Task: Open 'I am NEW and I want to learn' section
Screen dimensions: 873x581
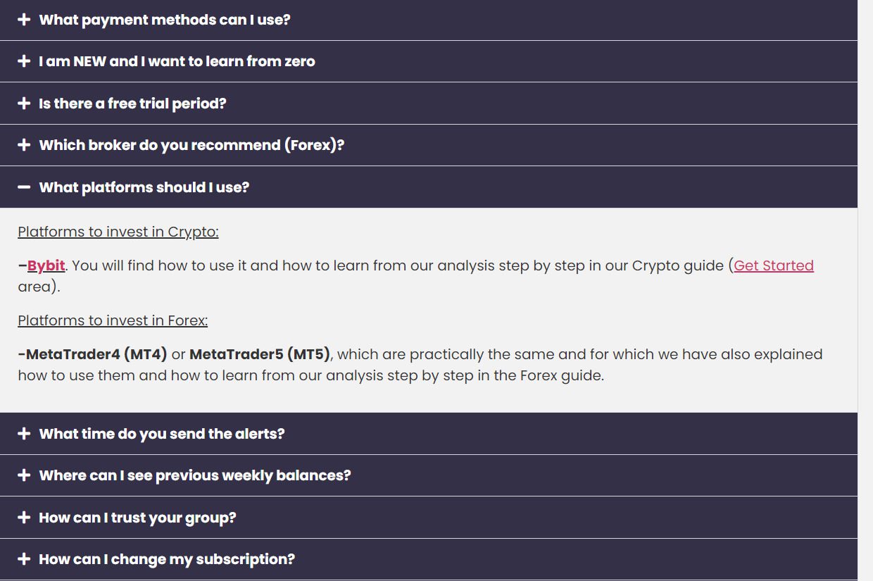Action: 429,61
